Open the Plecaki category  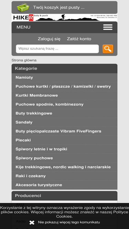coord(65,140)
